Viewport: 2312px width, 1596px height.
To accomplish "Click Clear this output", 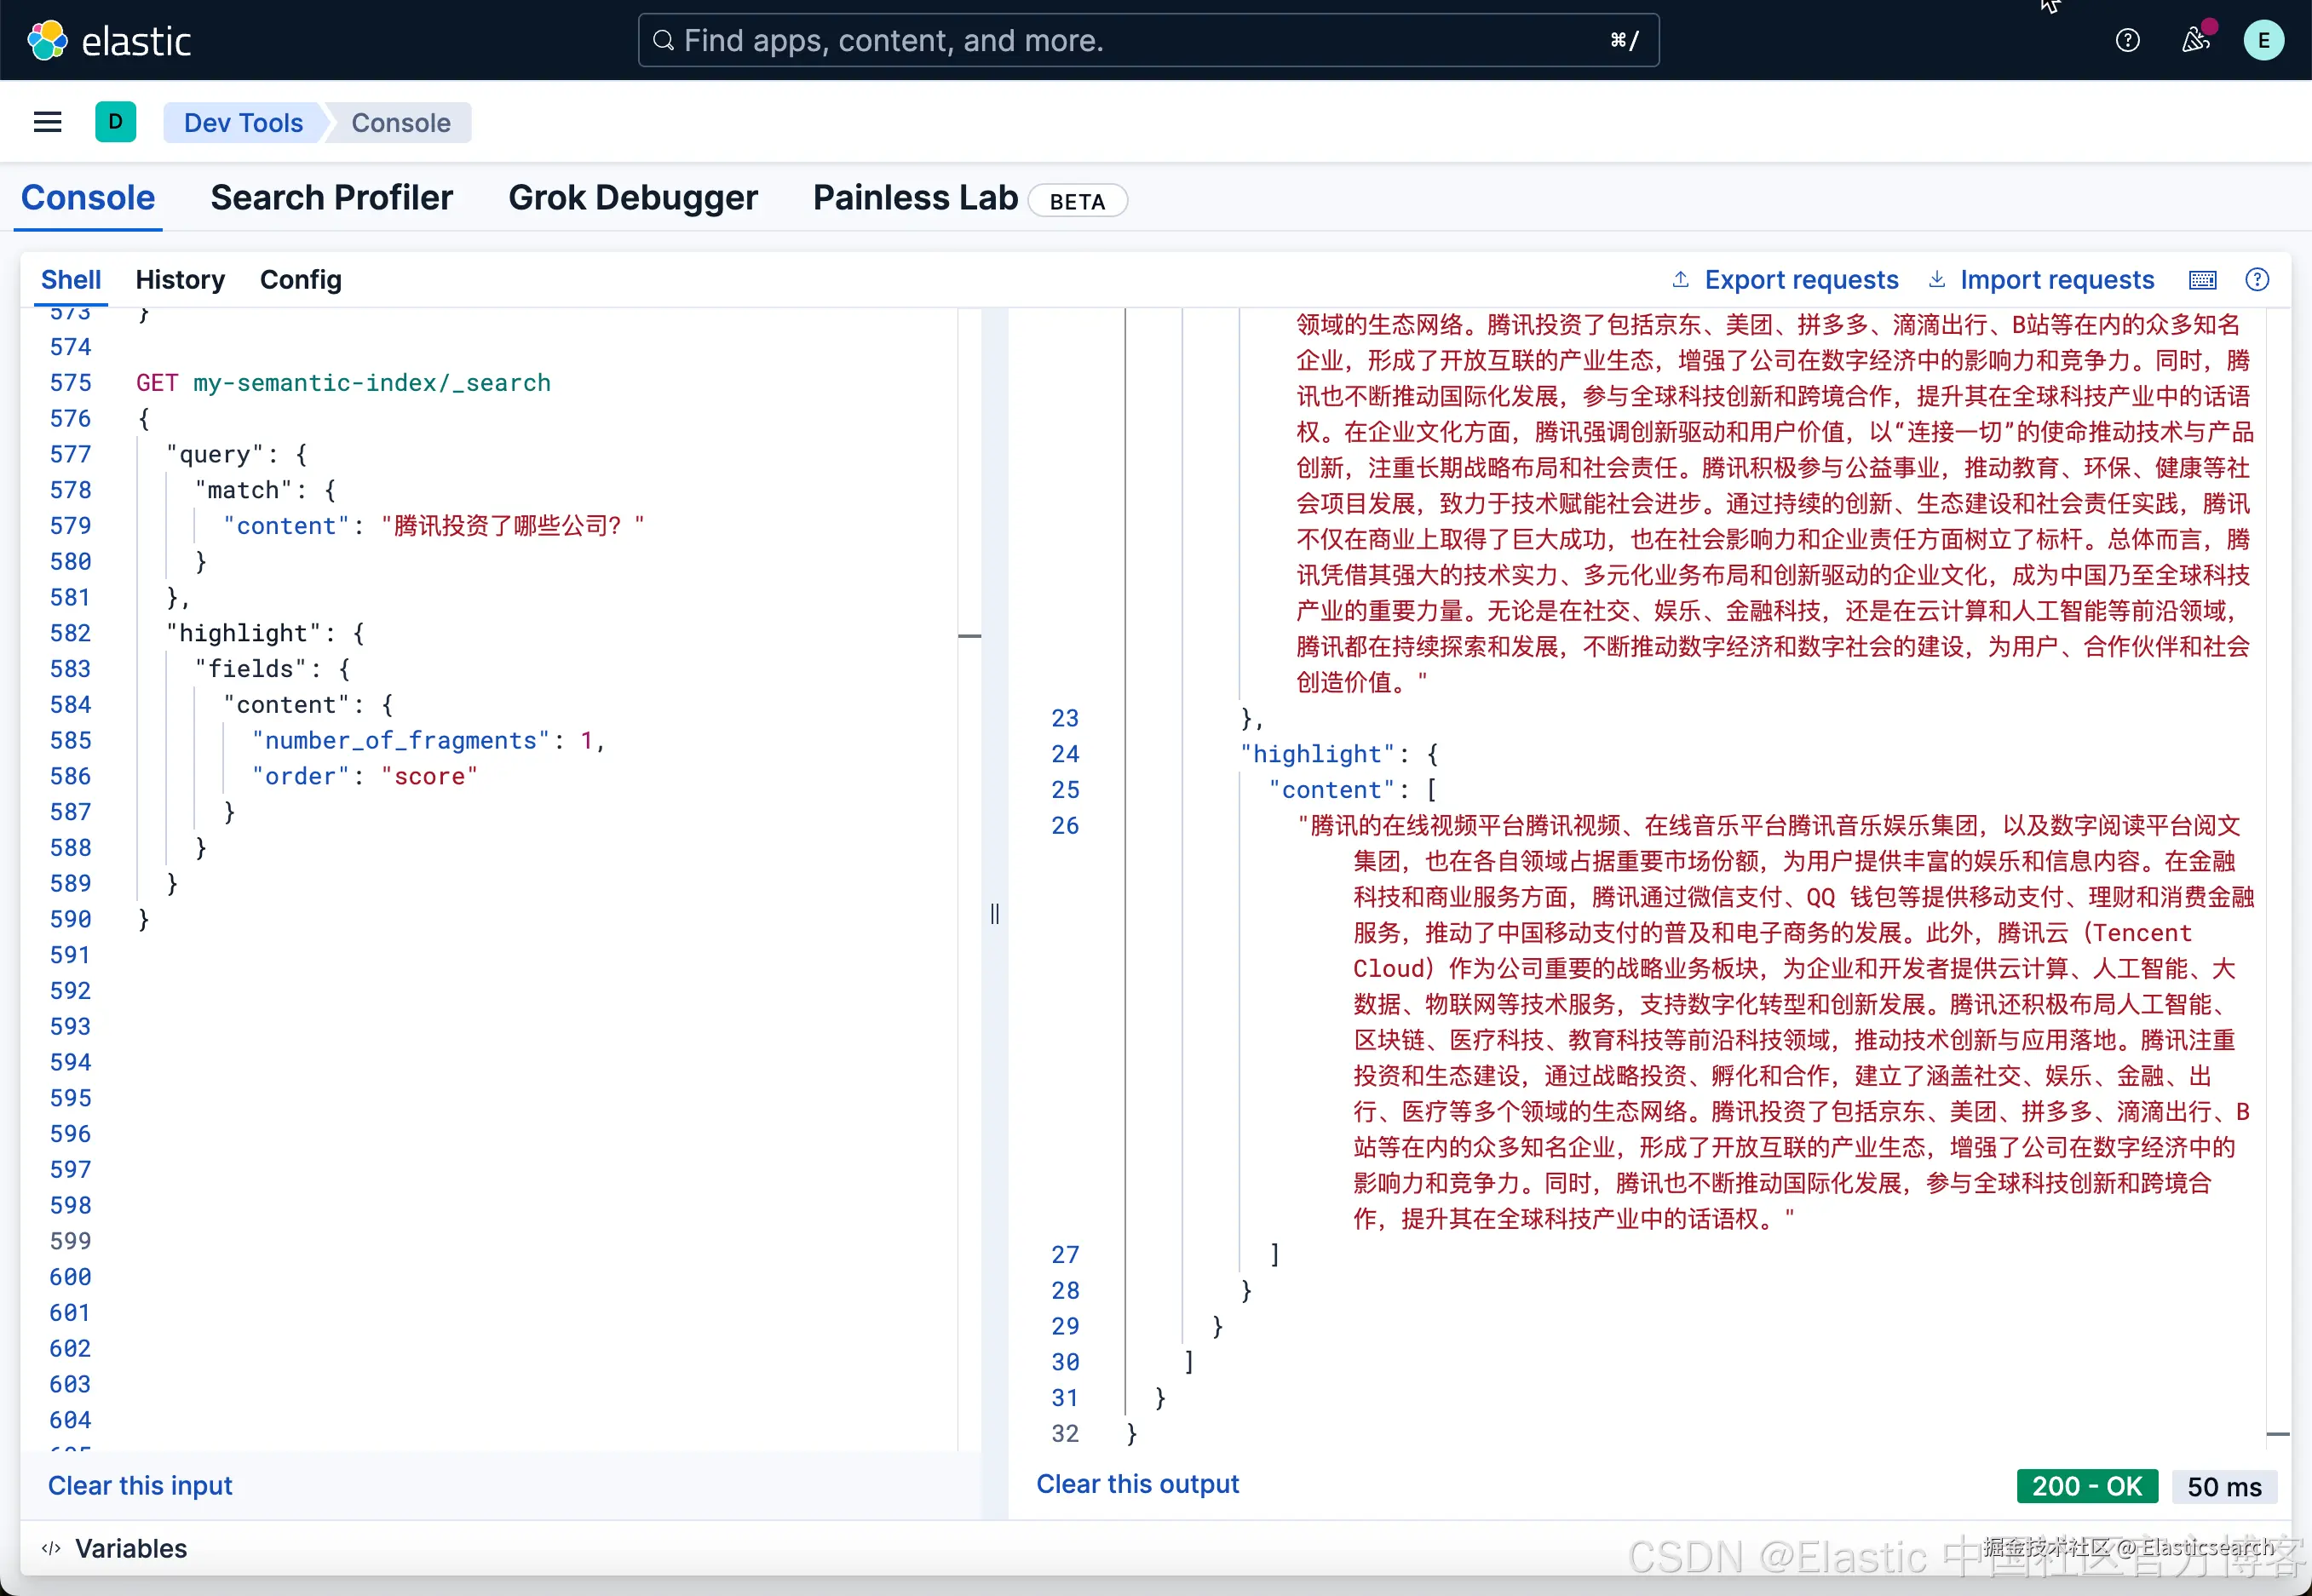I will point(1137,1484).
